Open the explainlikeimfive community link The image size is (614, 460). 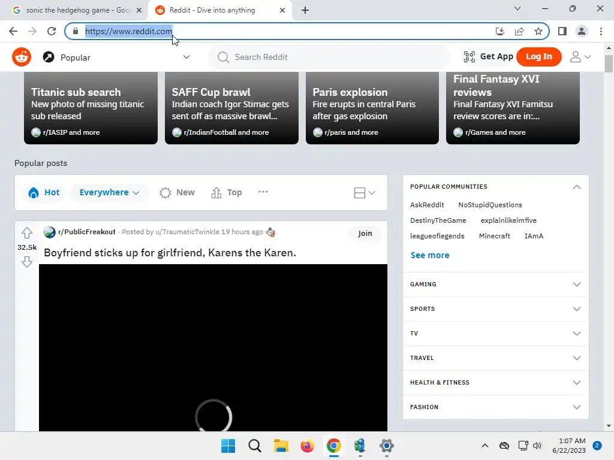pos(508,220)
